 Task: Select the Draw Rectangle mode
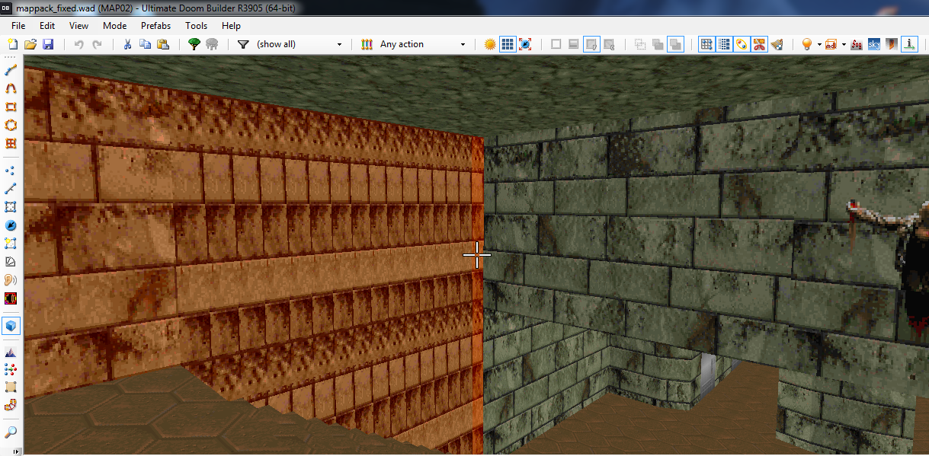11,107
